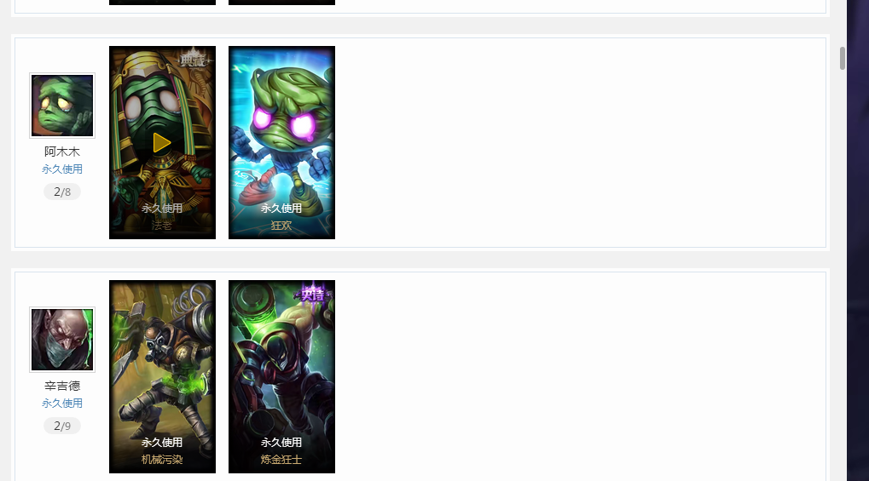Image resolution: width=869 pixels, height=481 pixels.
Task: Select the 狂欢 Amumu skin card
Action: pos(281,142)
